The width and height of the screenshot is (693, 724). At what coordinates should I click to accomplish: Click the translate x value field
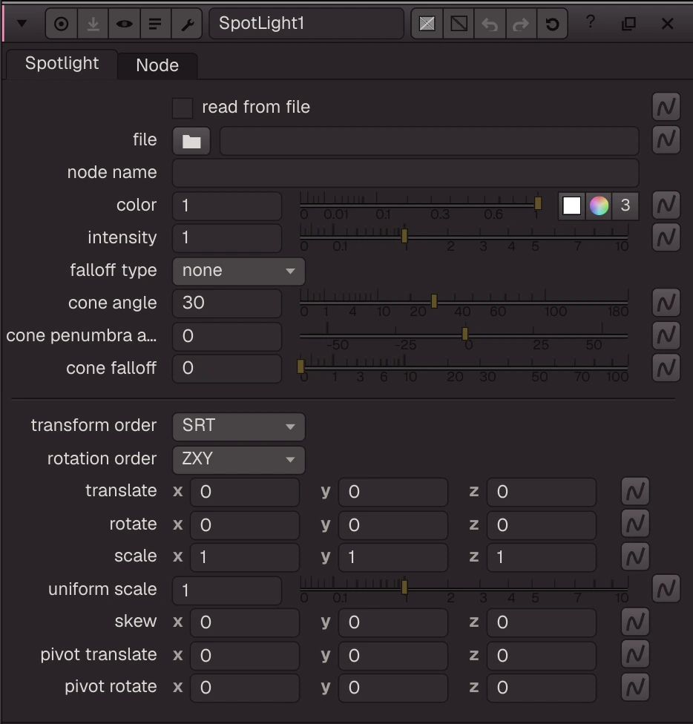click(245, 492)
